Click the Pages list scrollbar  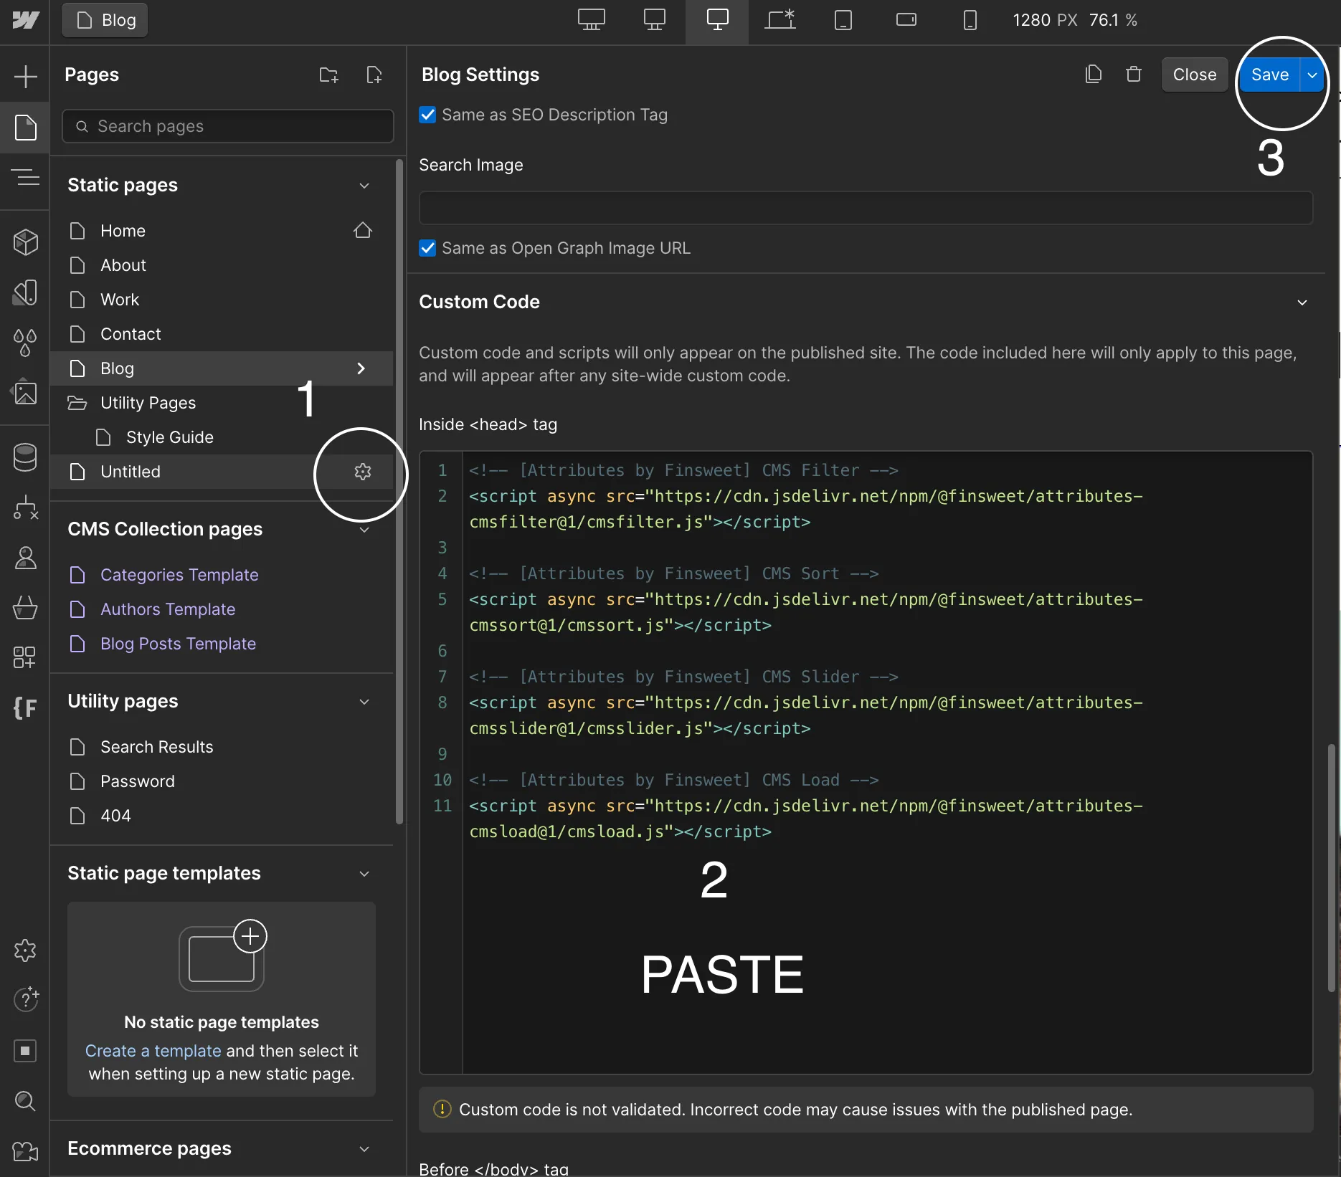[399, 492]
